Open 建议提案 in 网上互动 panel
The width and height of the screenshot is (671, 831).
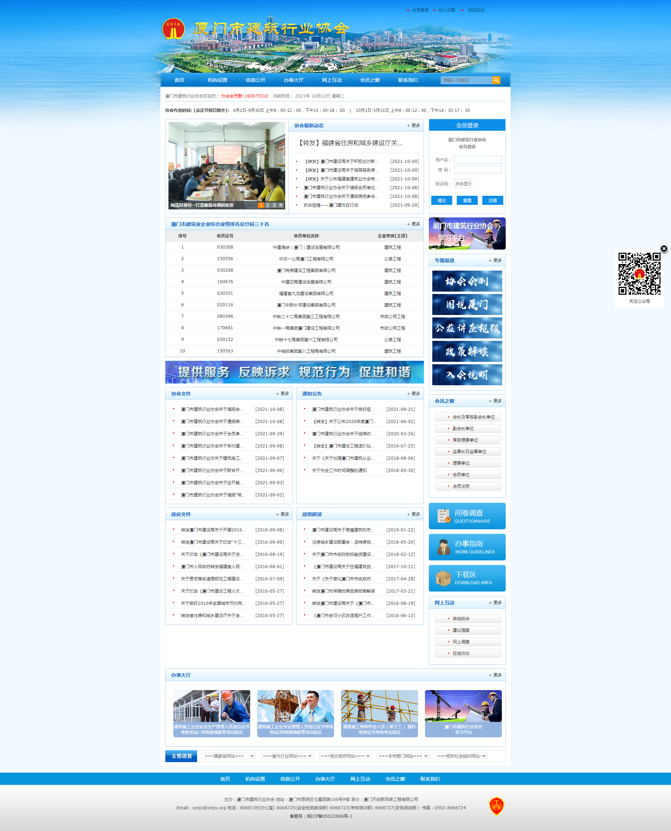click(x=468, y=630)
